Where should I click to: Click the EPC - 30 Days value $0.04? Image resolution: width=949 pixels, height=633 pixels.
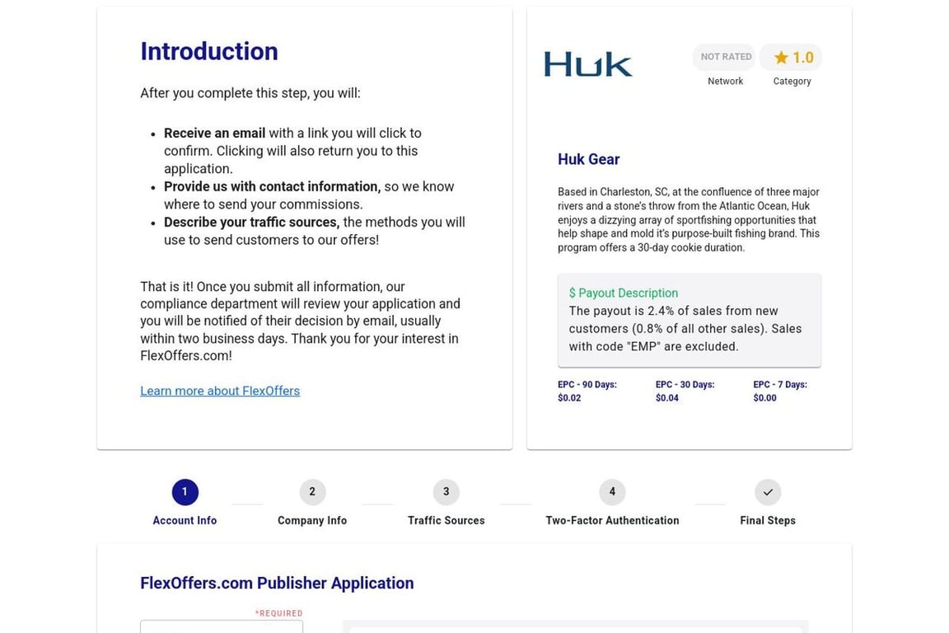click(x=667, y=398)
